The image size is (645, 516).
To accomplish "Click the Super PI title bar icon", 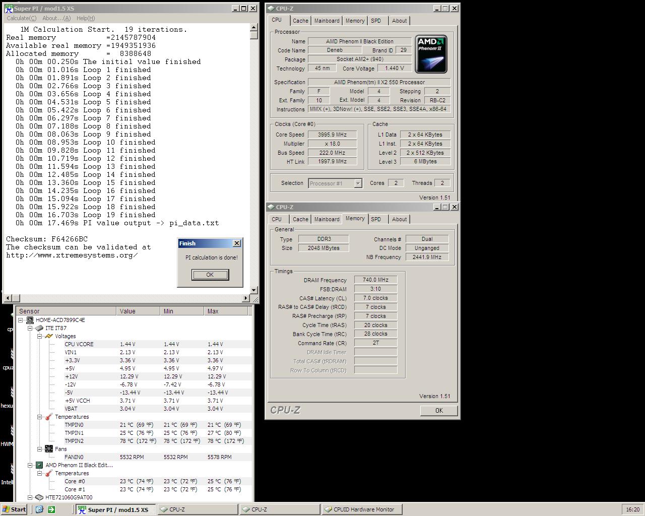I will pos(9,8).
